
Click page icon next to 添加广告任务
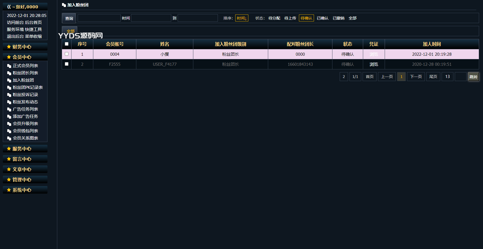9,117
